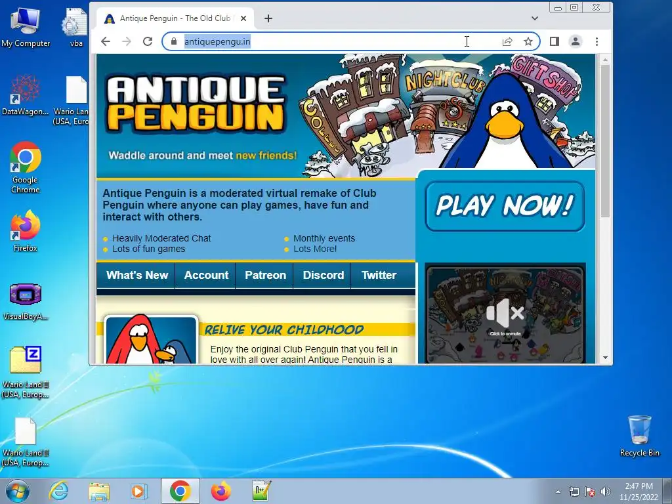Open the Action Center flag icon

coord(590,492)
